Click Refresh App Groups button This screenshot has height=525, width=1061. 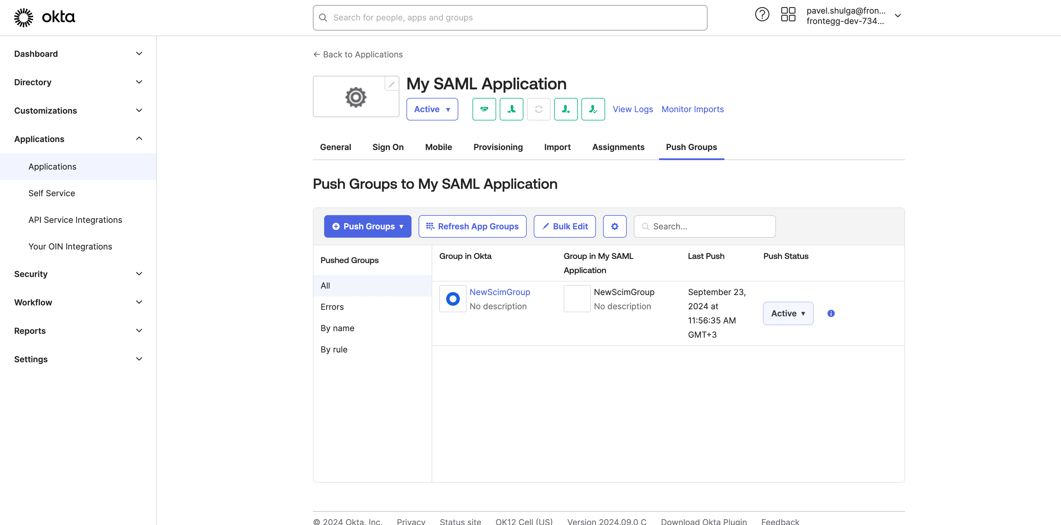point(472,226)
